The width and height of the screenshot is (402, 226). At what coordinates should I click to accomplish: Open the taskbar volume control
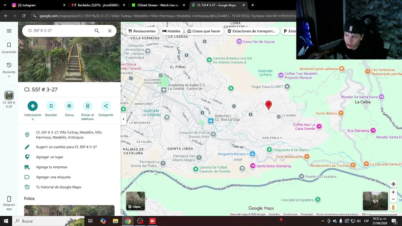pyautogui.click(x=359, y=221)
